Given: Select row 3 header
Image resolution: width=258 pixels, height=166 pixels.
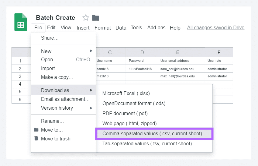Looking at the screenshot, I should tap(20, 76).
